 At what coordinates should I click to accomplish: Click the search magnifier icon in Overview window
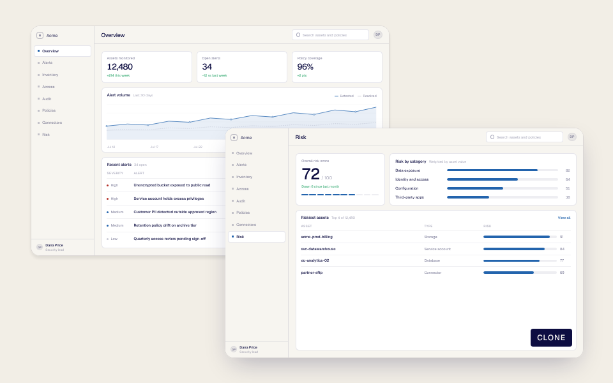click(x=298, y=34)
